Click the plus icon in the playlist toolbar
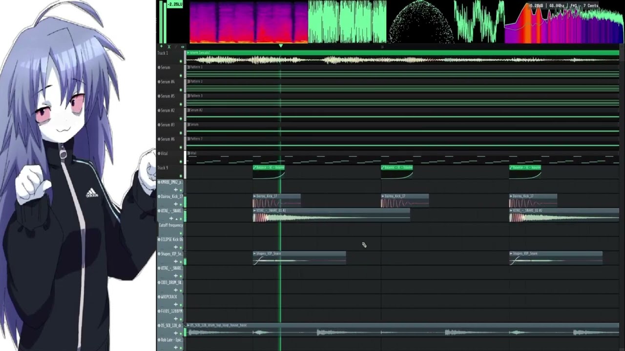 click(x=162, y=47)
